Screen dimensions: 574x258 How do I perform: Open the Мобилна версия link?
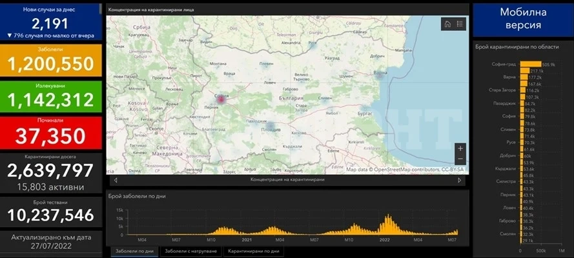click(523, 19)
